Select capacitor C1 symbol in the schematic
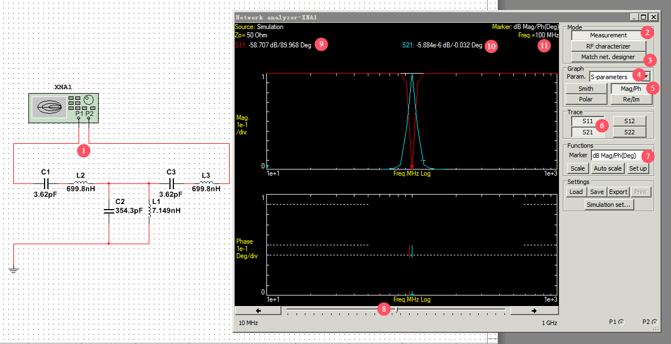Image resolution: width=671 pixels, height=344 pixels. [x=47, y=182]
